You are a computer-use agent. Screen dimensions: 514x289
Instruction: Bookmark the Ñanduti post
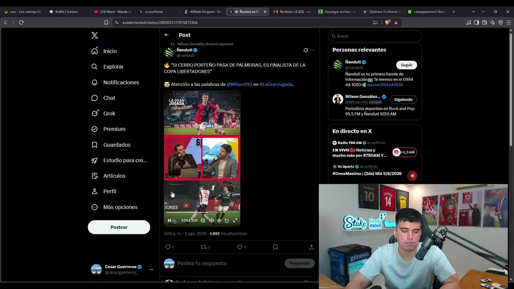[275, 247]
